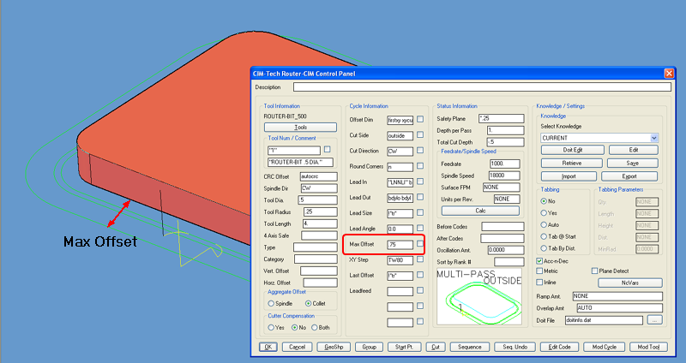The height and width of the screenshot is (363, 686).
Task: Browse for Doit File with ellipsis button
Action: pyautogui.click(x=654, y=320)
